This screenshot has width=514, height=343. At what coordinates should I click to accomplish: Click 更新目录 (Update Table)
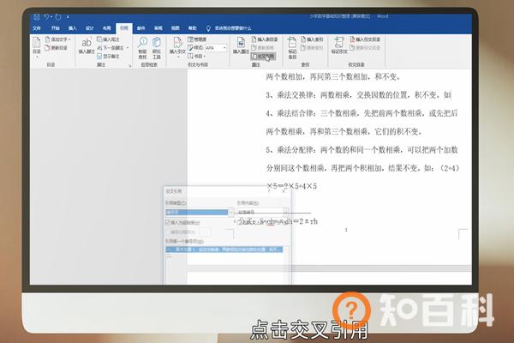[x=56, y=48]
